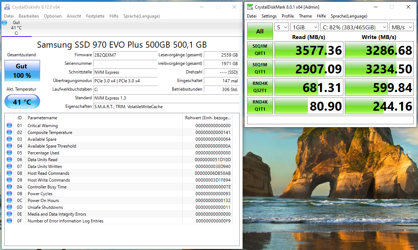Viewport: 418px width, 250px height.
Task: Open the test count dropdown showing 5
Action: point(282,27)
